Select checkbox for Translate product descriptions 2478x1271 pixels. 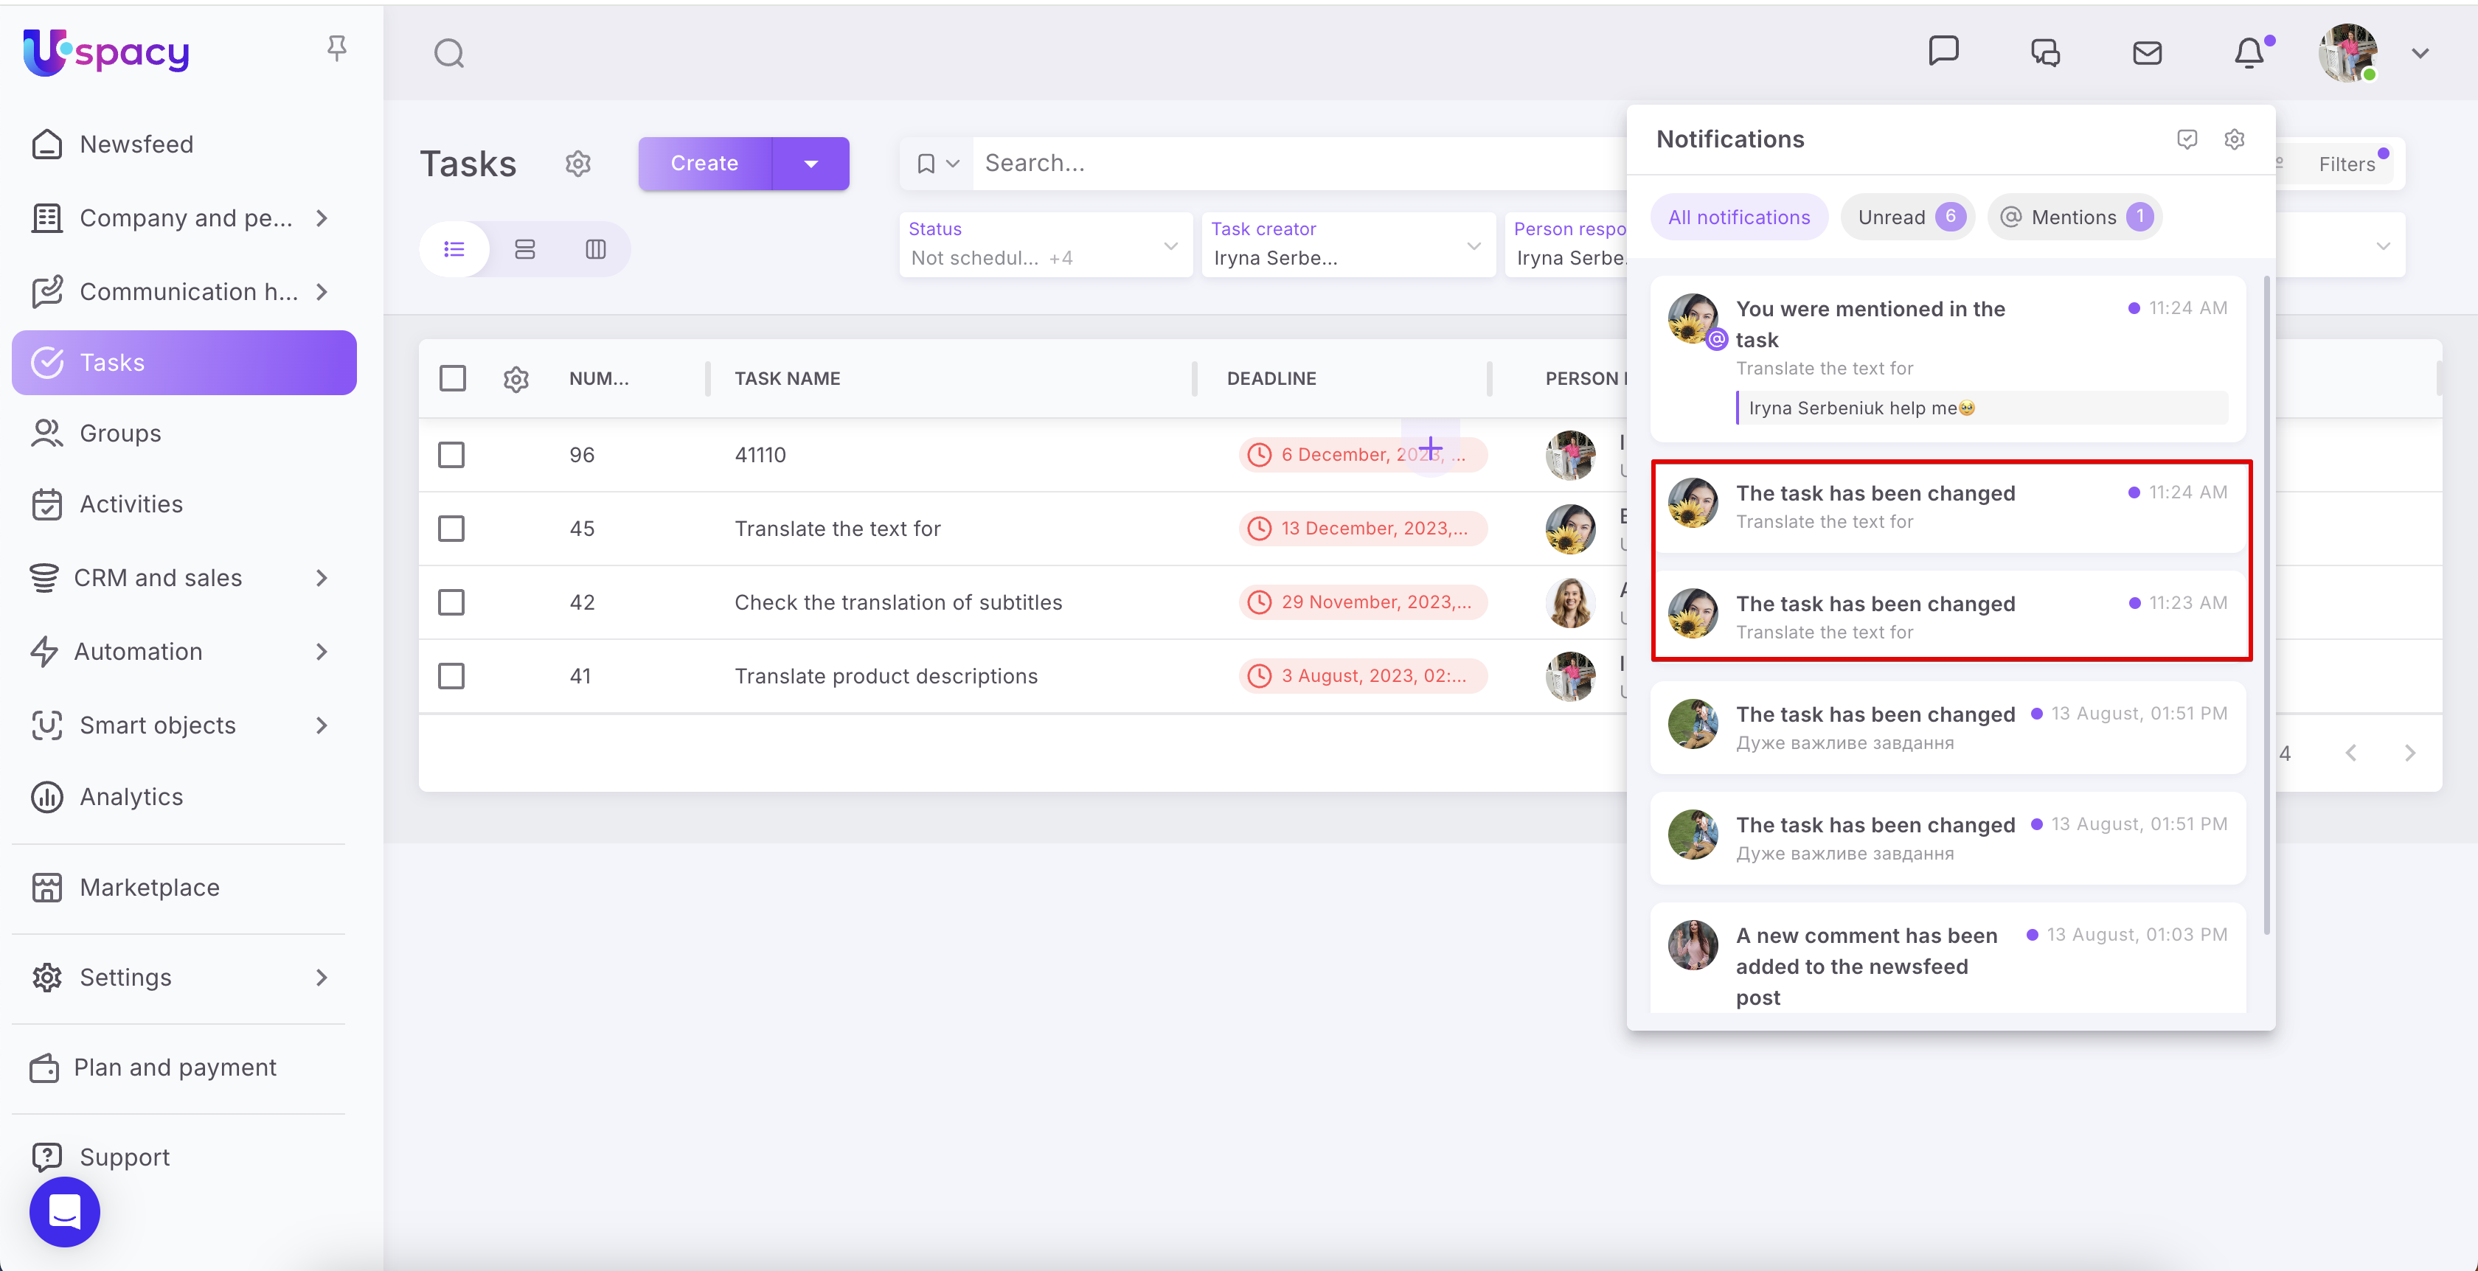451,676
